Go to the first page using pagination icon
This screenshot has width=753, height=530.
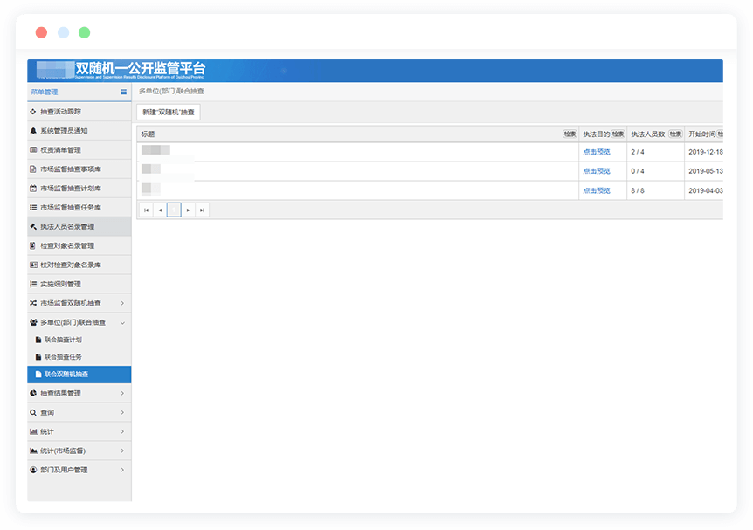click(x=146, y=210)
